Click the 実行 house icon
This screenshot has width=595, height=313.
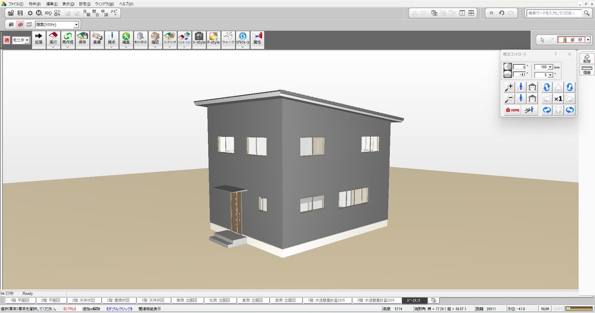pos(53,39)
